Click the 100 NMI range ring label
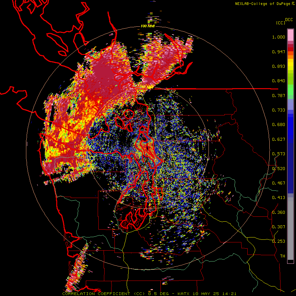 pyautogui.click(x=148, y=26)
